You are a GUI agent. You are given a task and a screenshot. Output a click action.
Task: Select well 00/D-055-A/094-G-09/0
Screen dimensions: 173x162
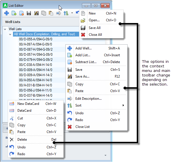pyautogui.click(x=35, y=39)
